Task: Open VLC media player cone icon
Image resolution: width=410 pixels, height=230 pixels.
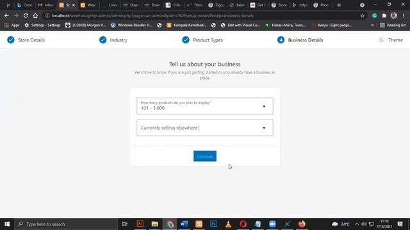Action: click(x=228, y=224)
